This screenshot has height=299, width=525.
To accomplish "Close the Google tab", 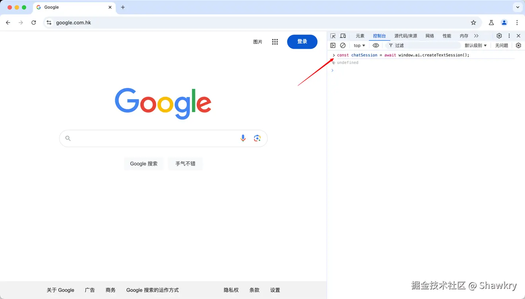I will click(110, 7).
